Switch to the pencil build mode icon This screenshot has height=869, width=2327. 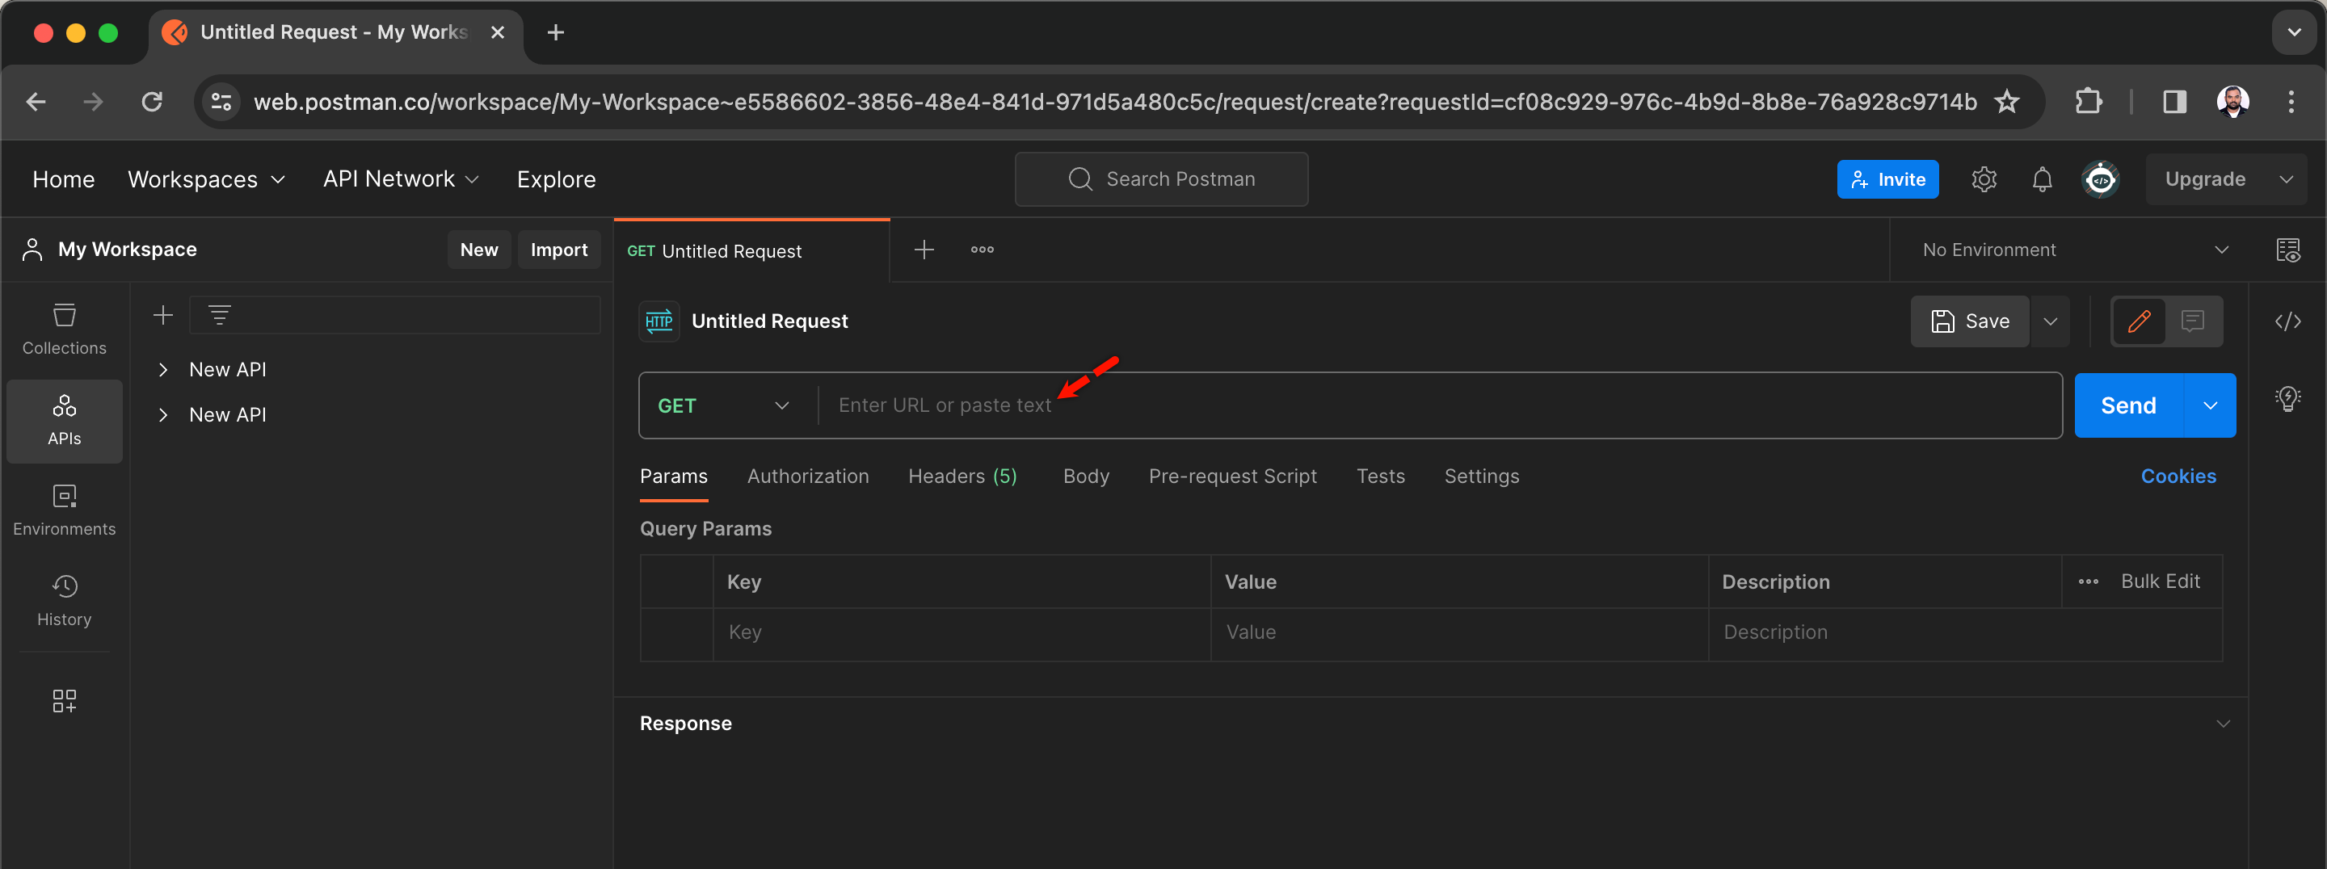[2138, 321]
